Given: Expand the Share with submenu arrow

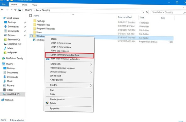Looking at the screenshot, I should 91,64.
